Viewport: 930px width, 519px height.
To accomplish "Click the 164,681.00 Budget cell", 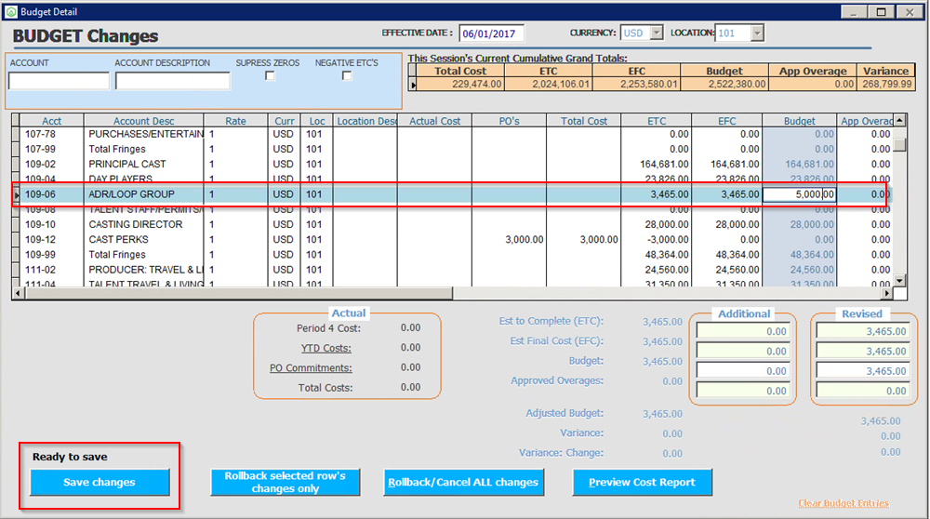I will pos(800,165).
